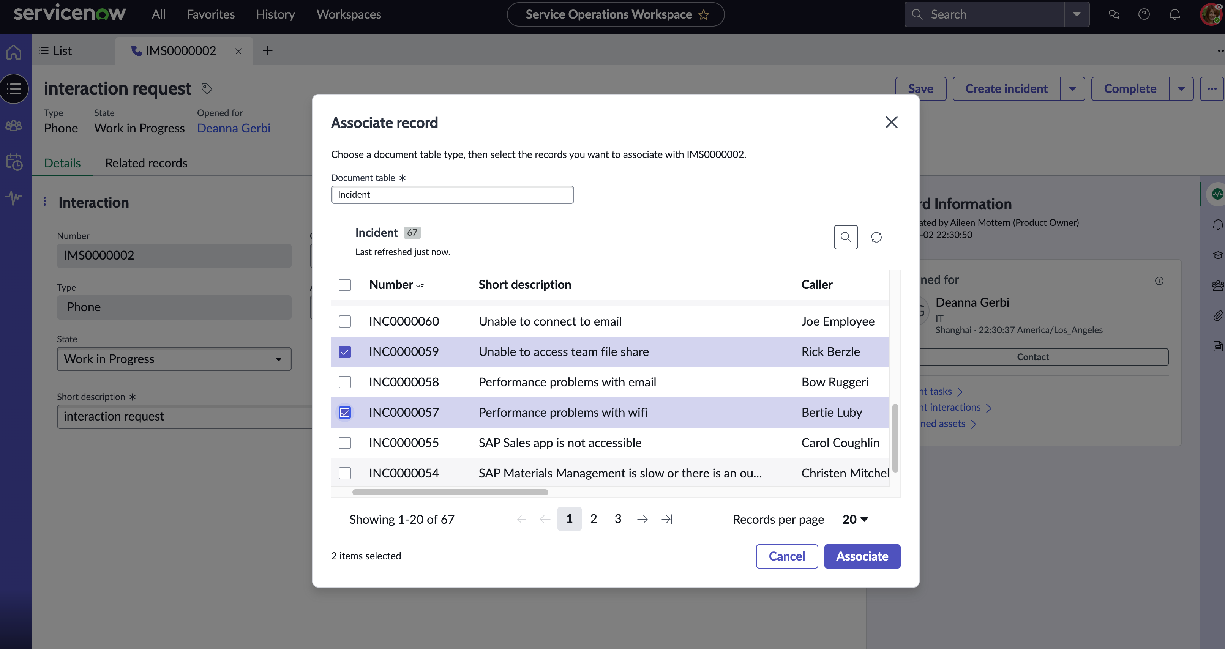
Task: Open the user profile avatar
Action: click(x=1211, y=14)
